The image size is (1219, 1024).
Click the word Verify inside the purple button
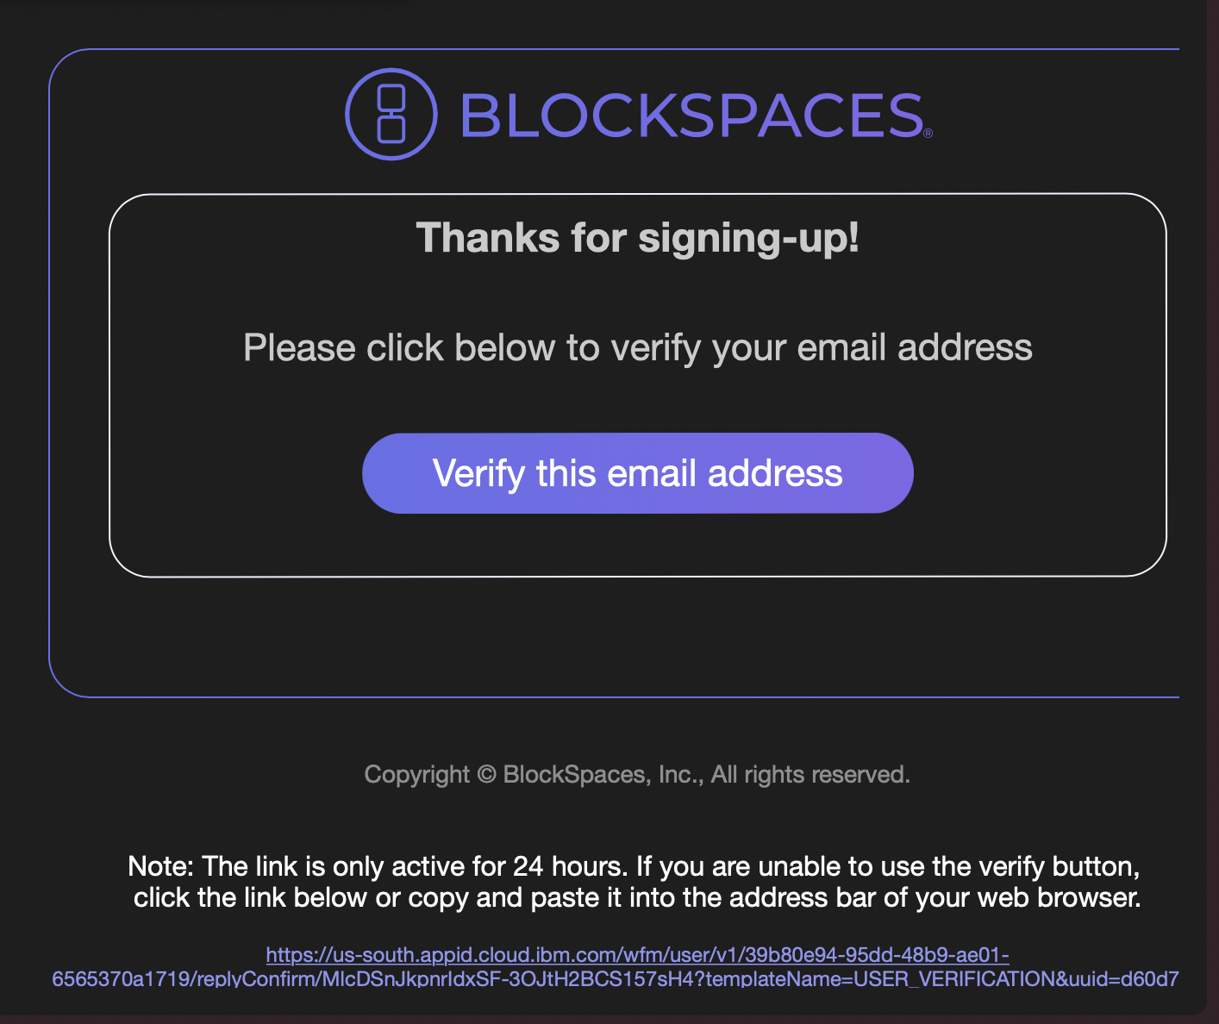[x=479, y=473]
